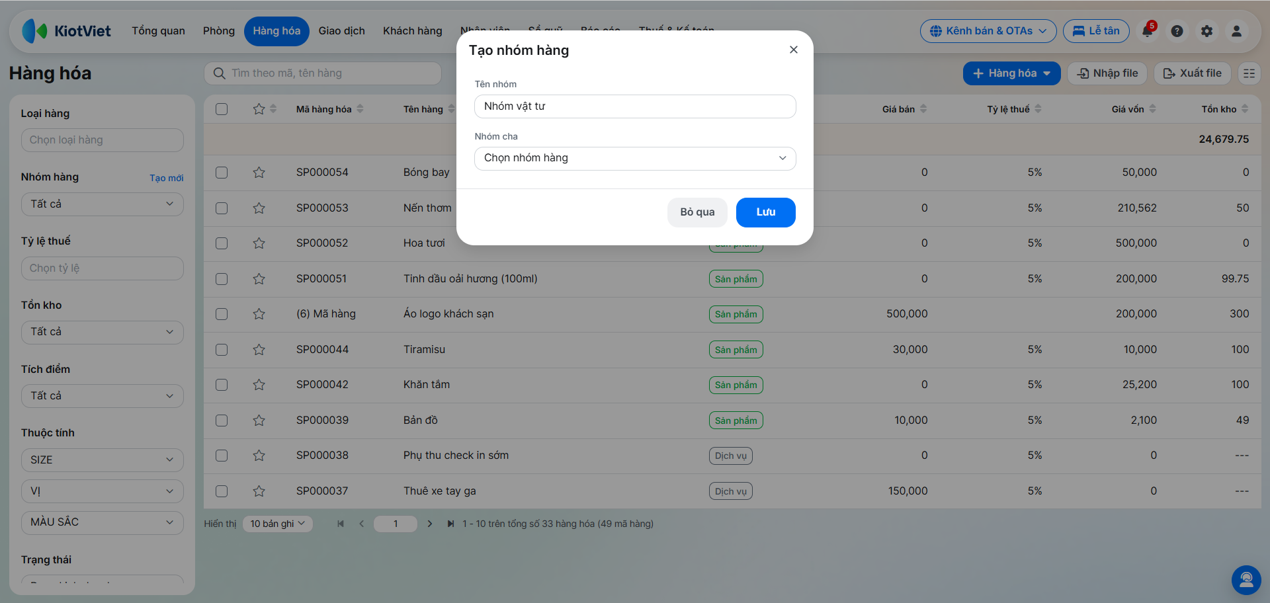Star the Nến thơm SP000053 item
This screenshot has width=1270, height=603.
click(x=259, y=208)
